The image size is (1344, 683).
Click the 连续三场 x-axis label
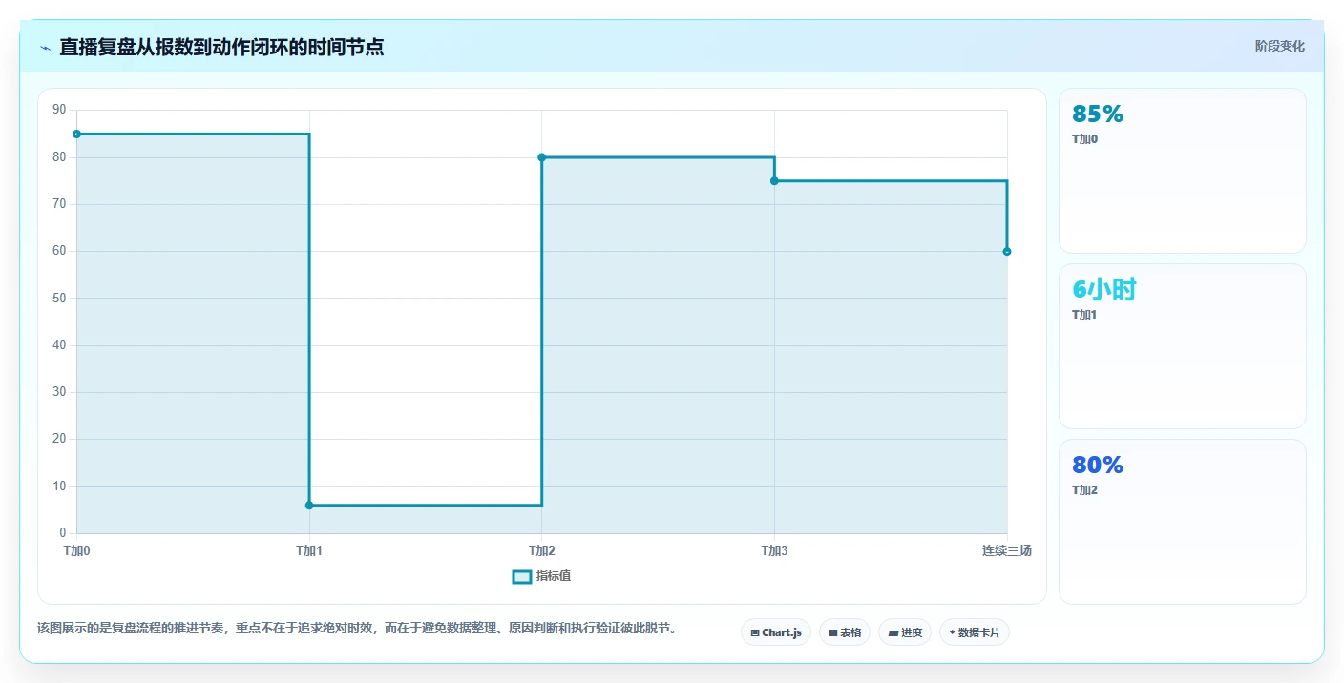[x=1007, y=550]
